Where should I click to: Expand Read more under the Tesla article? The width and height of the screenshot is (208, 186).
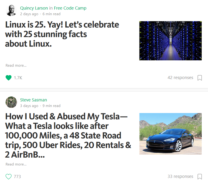pyautogui.click(x=16, y=164)
